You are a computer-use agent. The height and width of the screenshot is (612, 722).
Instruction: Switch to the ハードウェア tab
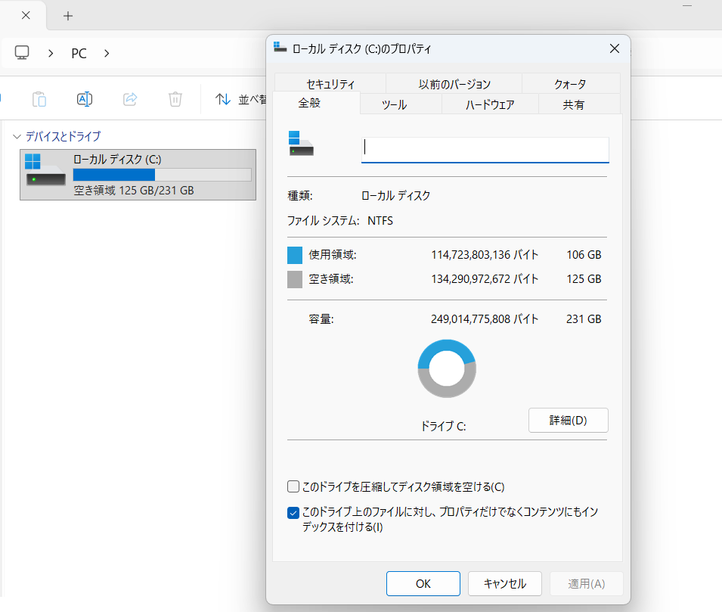[489, 105]
